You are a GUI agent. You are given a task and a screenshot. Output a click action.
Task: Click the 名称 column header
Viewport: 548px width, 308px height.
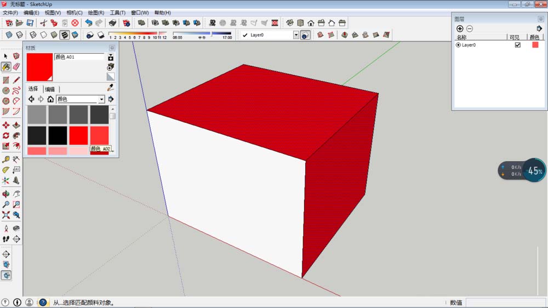461,37
